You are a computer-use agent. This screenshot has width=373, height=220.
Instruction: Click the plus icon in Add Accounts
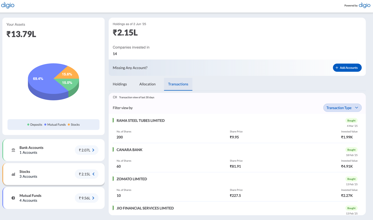tap(337, 68)
